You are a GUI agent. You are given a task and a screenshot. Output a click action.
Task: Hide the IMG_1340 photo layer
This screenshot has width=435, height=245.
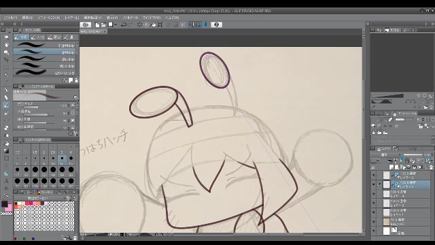pyautogui.click(x=373, y=222)
